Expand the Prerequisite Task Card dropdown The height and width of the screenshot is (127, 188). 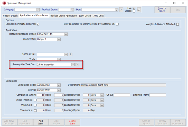[73, 65]
